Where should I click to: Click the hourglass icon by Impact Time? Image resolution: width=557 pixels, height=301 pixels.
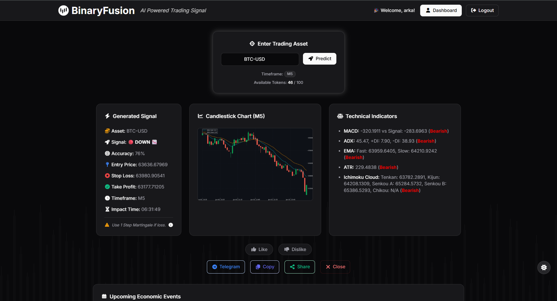pyautogui.click(x=107, y=209)
